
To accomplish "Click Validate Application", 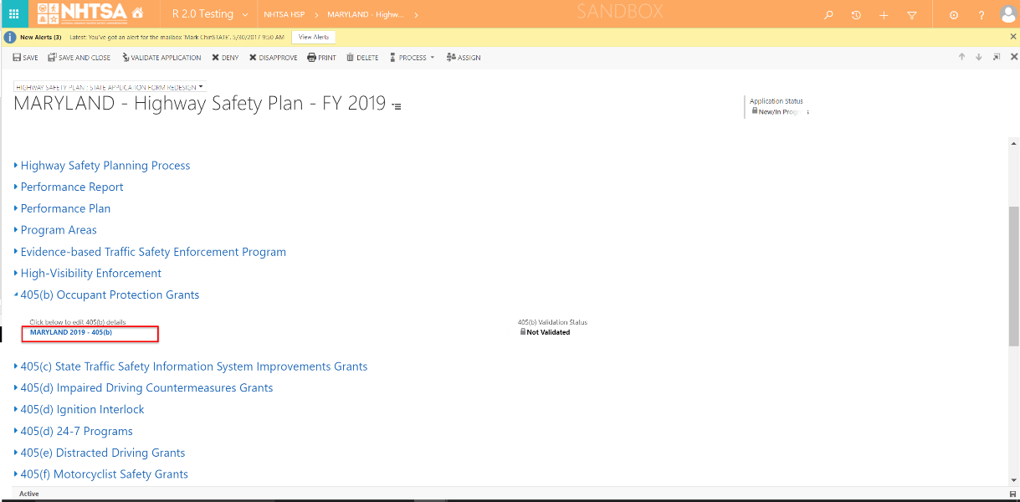I will pyautogui.click(x=161, y=58).
